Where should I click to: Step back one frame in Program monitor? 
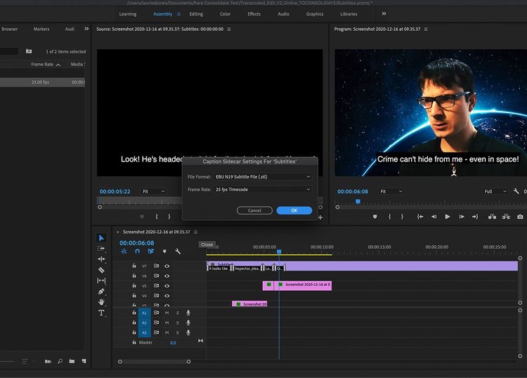click(x=434, y=216)
